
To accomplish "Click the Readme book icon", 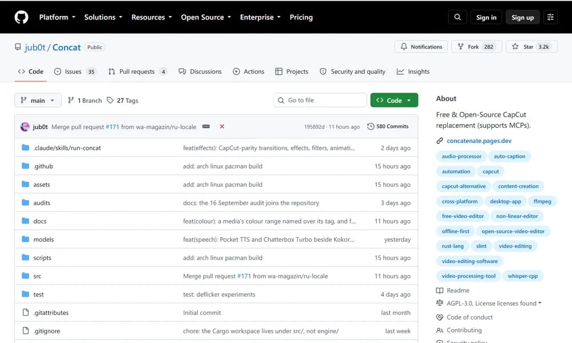I will coord(439,290).
